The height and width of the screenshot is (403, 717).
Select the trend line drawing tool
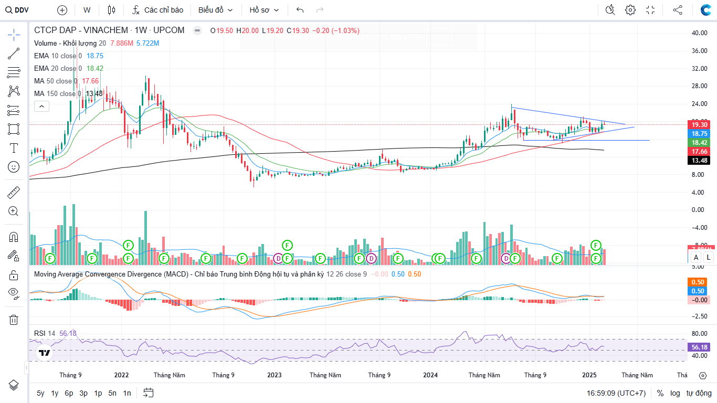[x=14, y=54]
